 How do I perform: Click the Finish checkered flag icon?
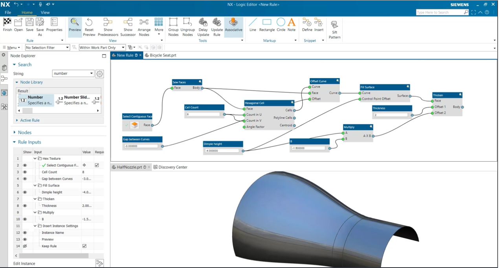click(x=7, y=22)
